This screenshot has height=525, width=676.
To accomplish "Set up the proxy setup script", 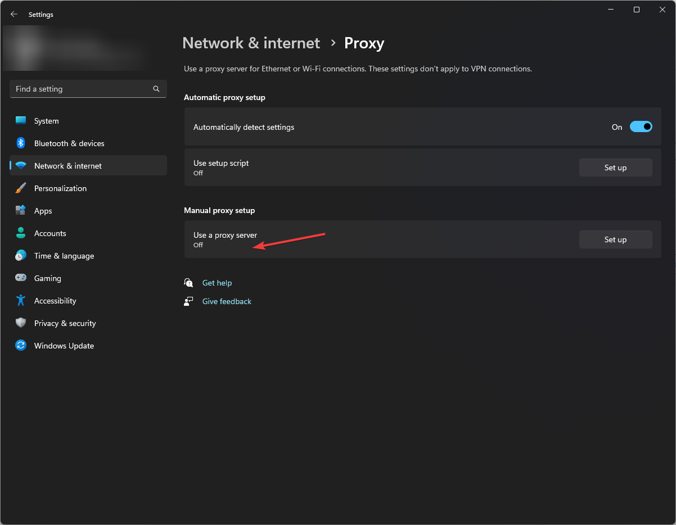I will click(615, 168).
